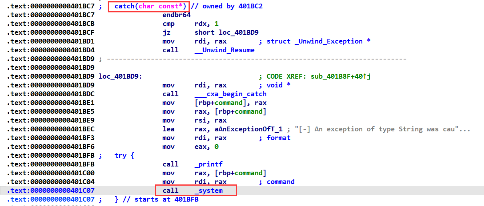
Task: Select the 'loc_401BD9:' label
Action: [120, 77]
